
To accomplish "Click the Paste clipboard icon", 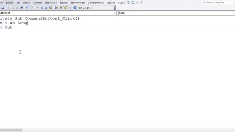I will pos(17,8).
